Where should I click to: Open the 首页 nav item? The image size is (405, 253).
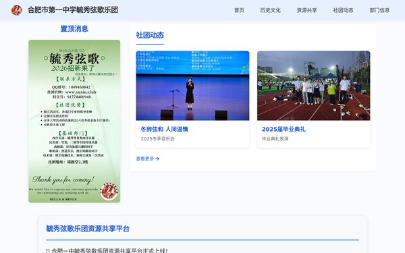(239, 10)
